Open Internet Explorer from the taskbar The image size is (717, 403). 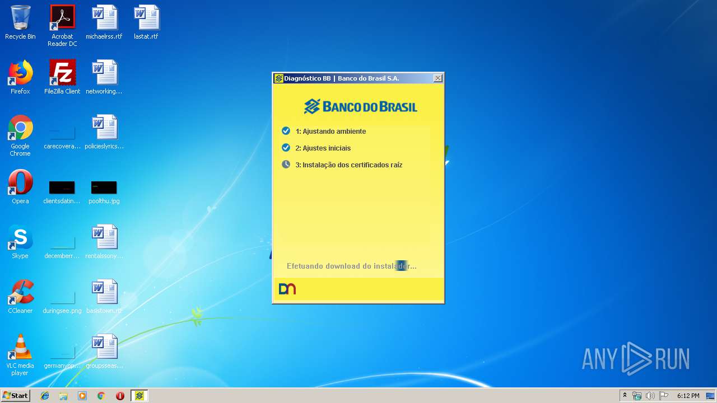pyautogui.click(x=45, y=396)
